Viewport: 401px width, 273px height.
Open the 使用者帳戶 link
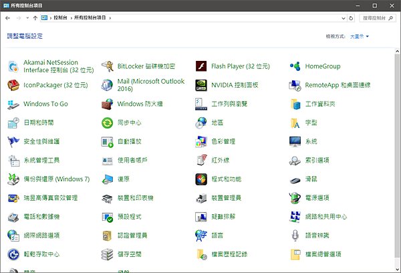[132, 161]
